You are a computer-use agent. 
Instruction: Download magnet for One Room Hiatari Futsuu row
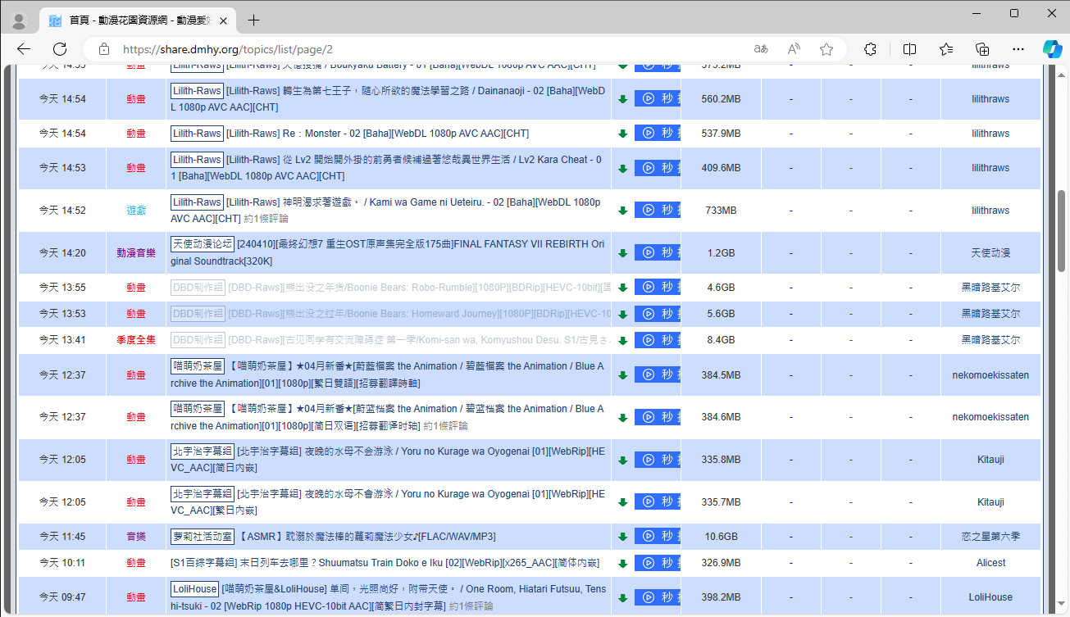622,597
